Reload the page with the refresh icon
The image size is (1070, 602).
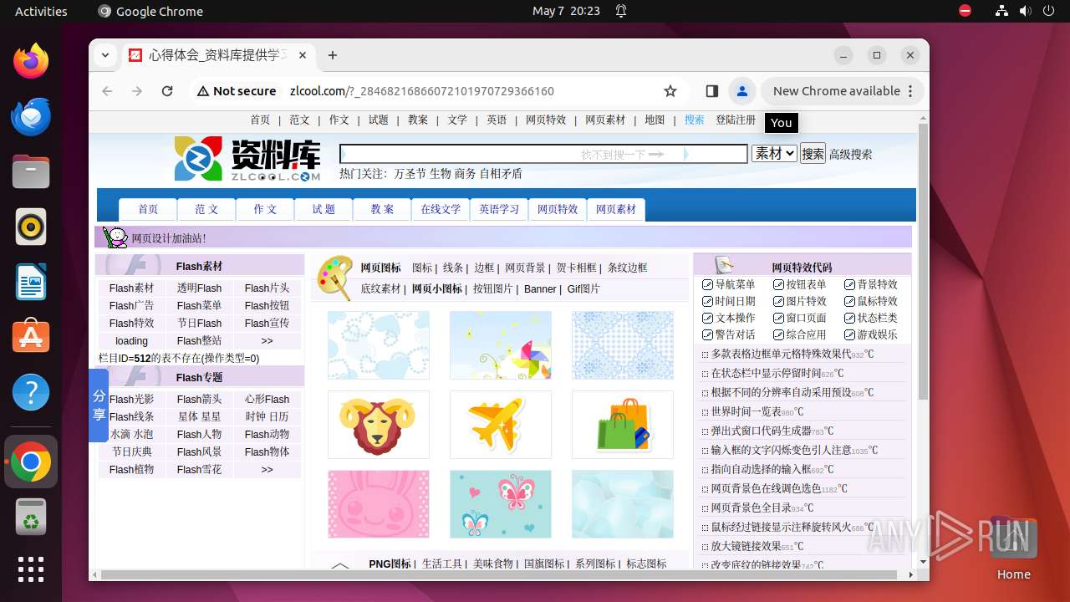167,91
